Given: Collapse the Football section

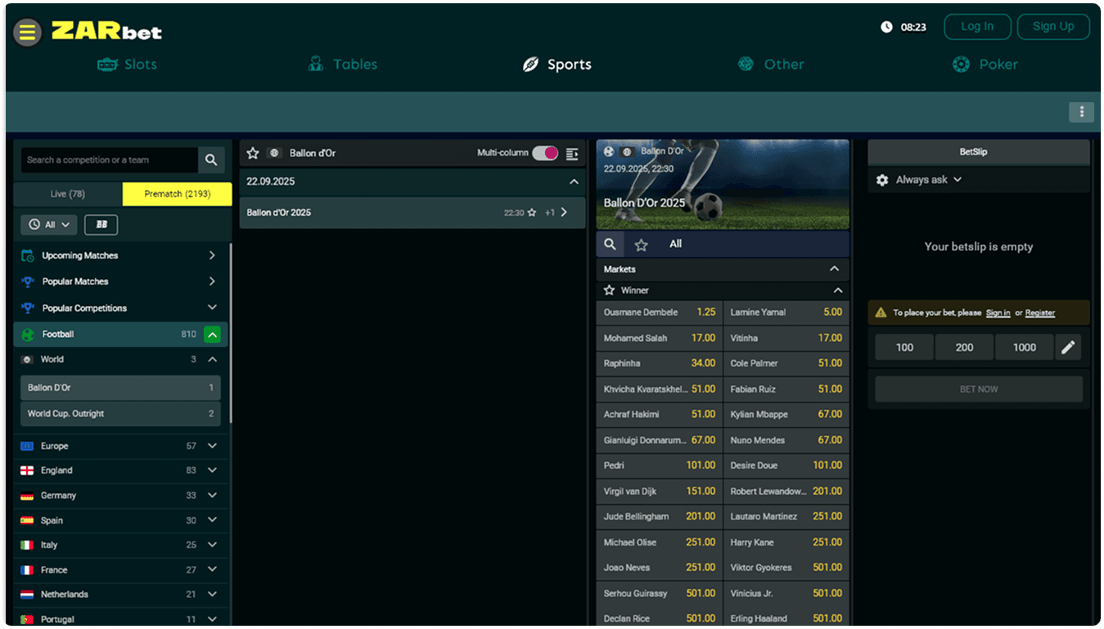Looking at the screenshot, I should coord(212,335).
